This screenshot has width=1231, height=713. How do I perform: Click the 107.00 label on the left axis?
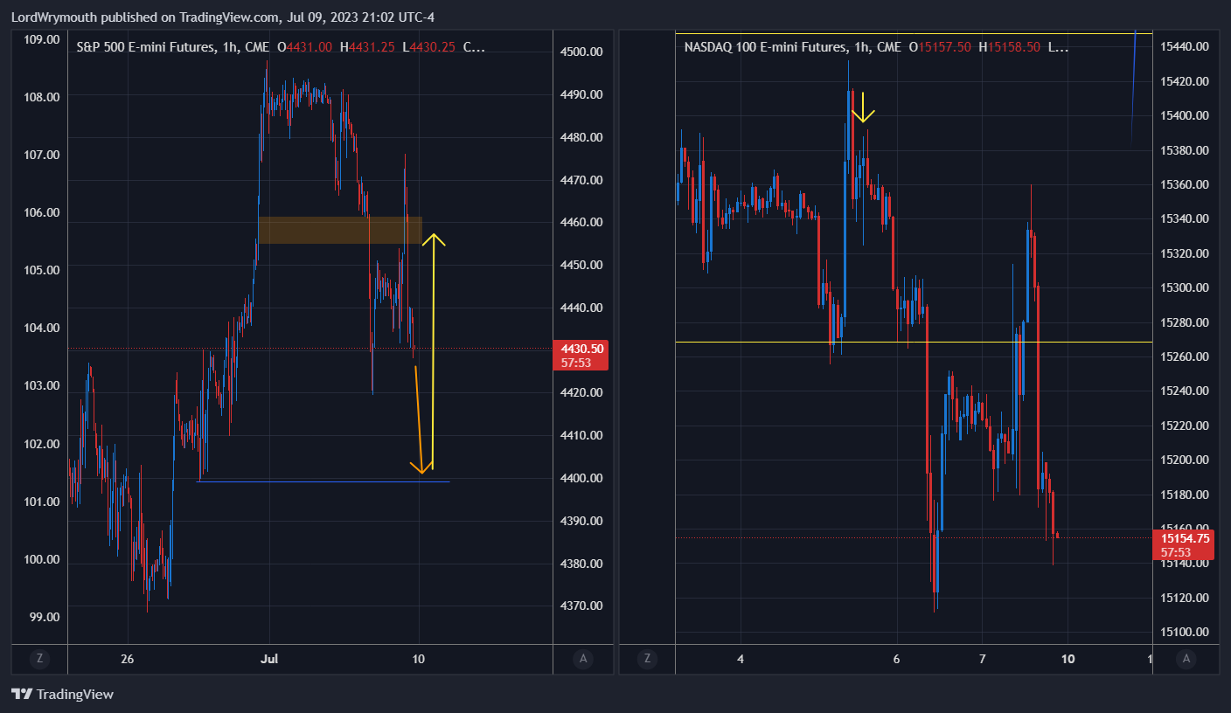coord(42,155)
